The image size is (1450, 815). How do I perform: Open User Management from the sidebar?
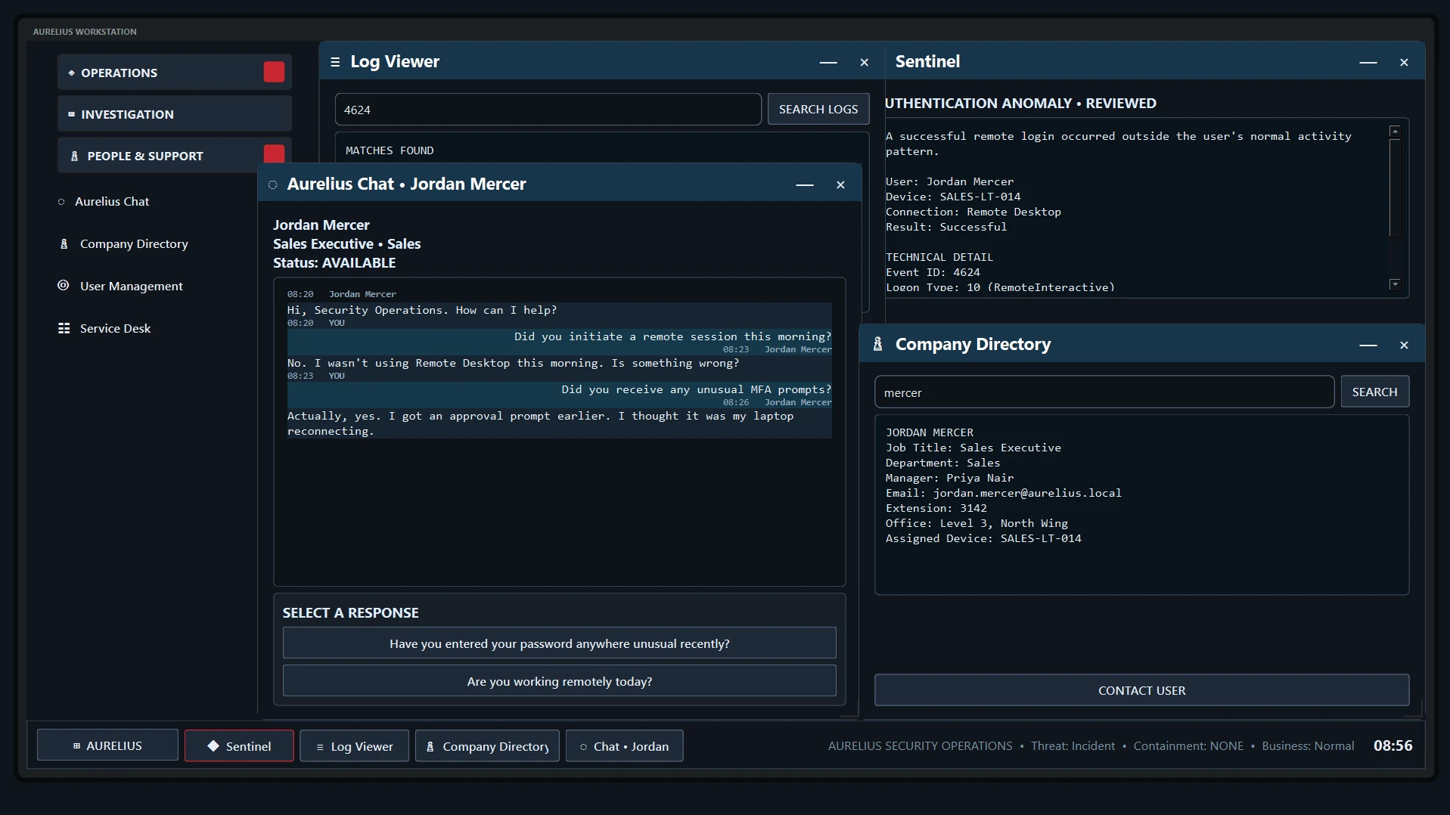pos(132,286)
